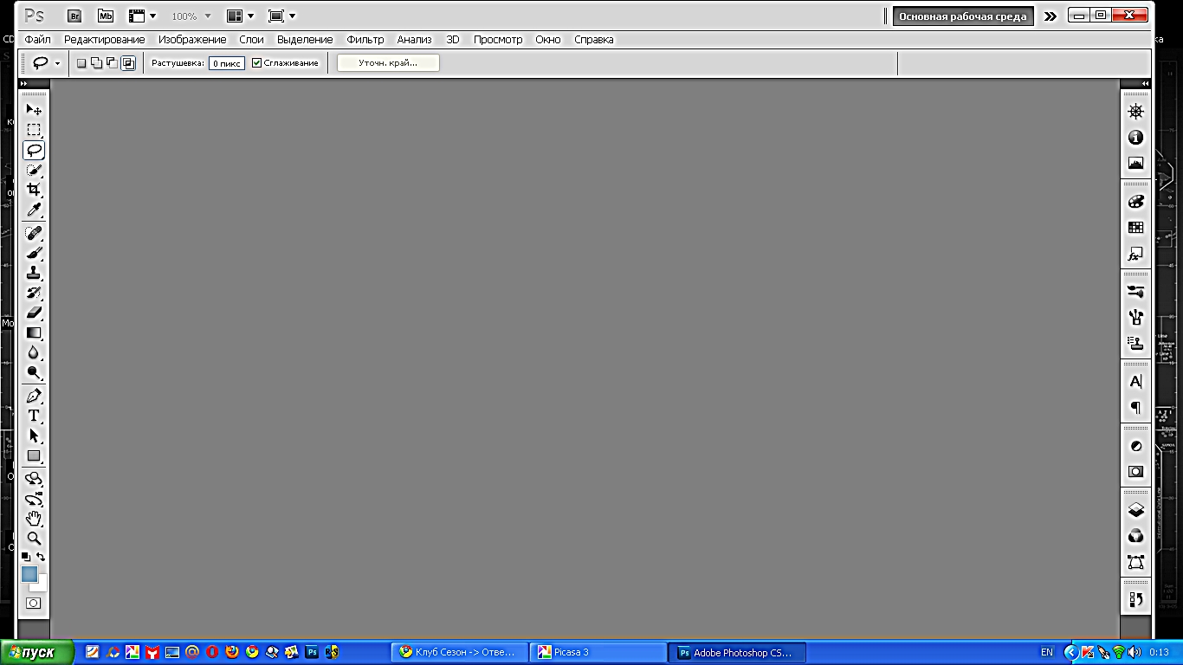Expand the toolbox to two columns
The width and height of the screenshot is (1183, 665).
click(x=23, y=83)
